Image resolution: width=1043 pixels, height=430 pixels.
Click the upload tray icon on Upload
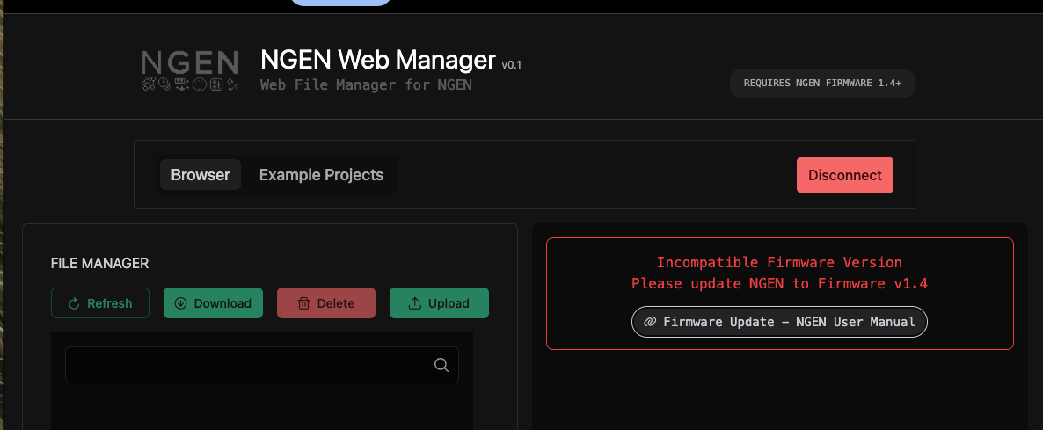click(415, 303)
